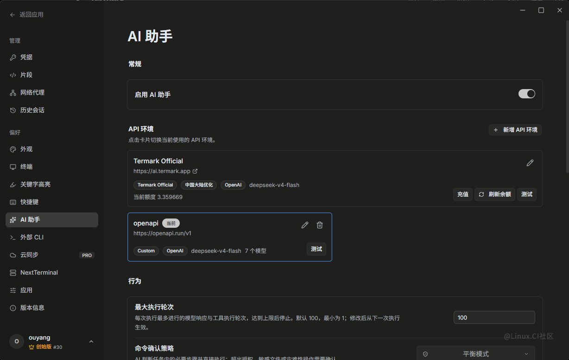This screenshot has height=360, width=569.
Task: Open the AI 助手 settings page
Action: [x=52, y=220]
